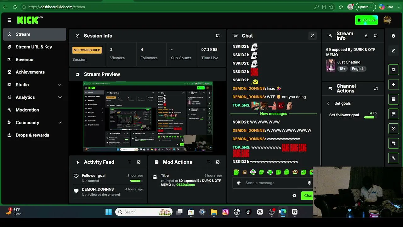The height and width of the screenshot is (227, 403).
Task: Click the shield icon in message box
Action: 239,183
